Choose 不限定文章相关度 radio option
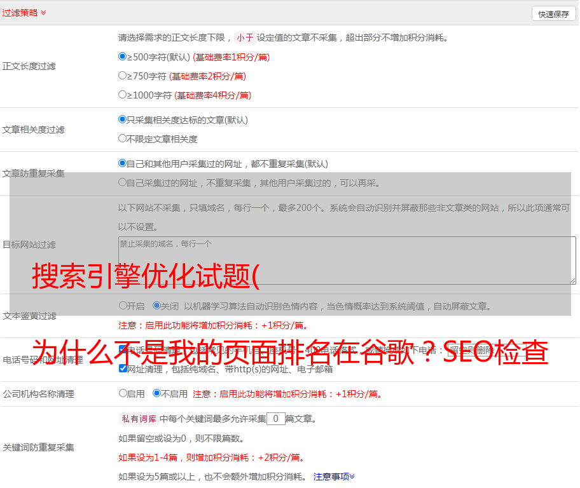The image size is (580, 488). click(123, 139)
